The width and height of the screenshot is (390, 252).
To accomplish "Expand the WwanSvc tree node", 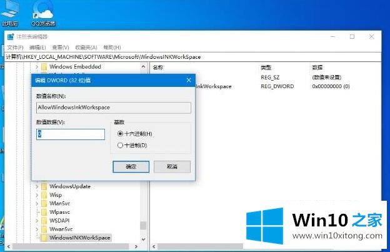I will [37, 229].
